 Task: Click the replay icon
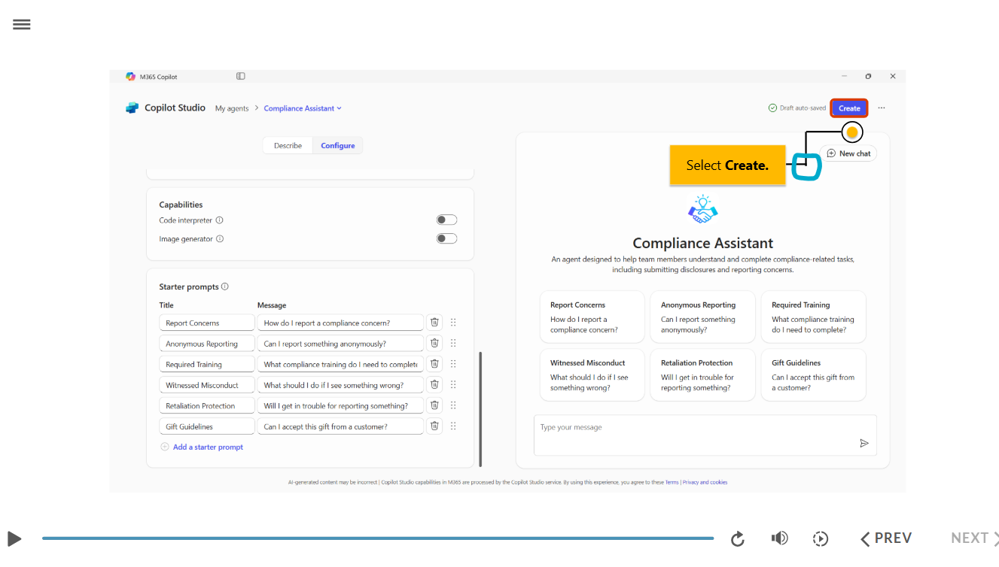[x=738, y=538]
